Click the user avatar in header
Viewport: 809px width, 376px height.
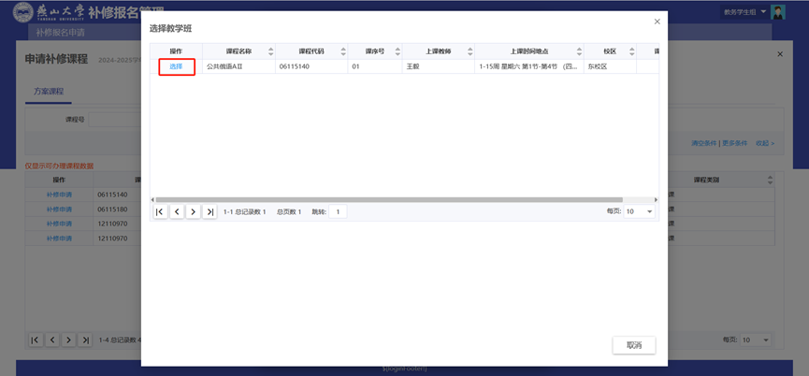[x=778, y=12]
